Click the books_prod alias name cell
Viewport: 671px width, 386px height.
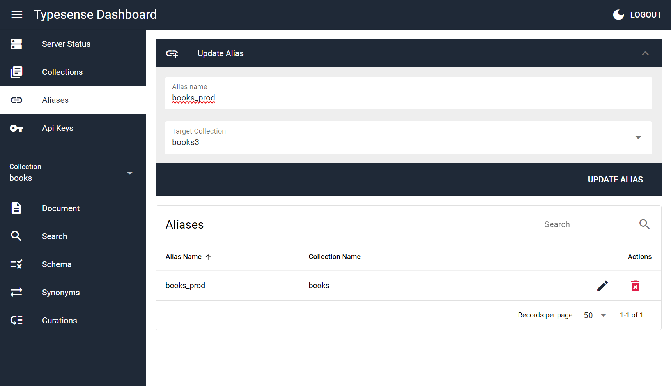pos(185,286)
